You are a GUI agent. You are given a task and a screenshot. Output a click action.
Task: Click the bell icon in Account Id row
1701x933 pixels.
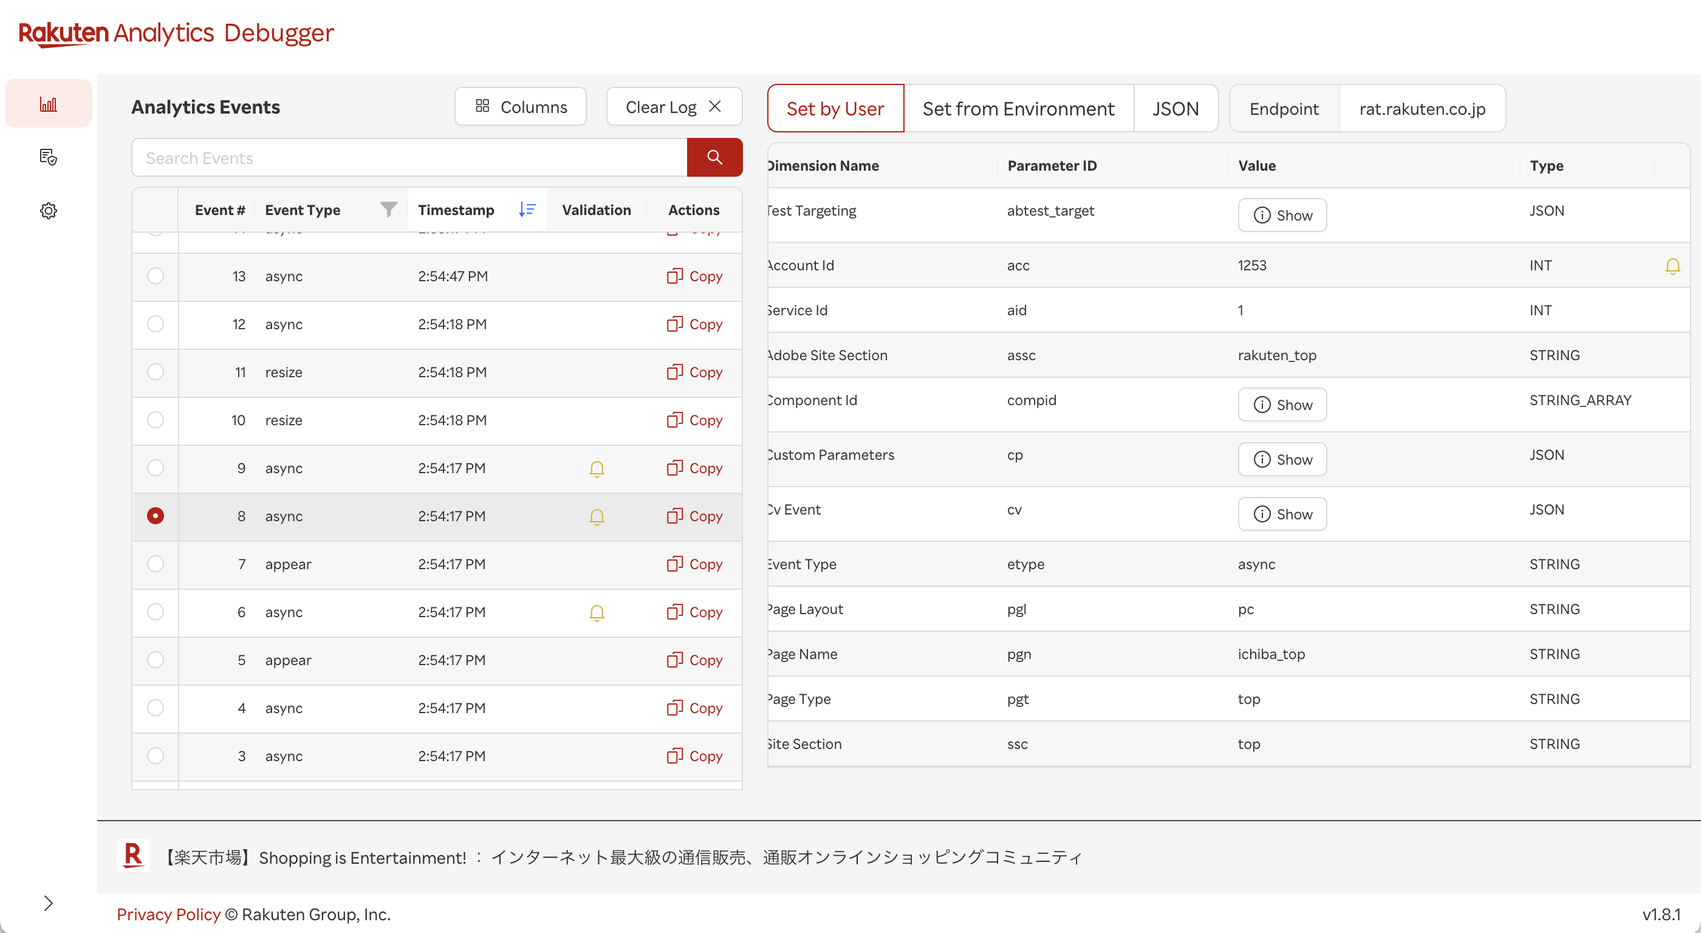(x=1672, y=265)
